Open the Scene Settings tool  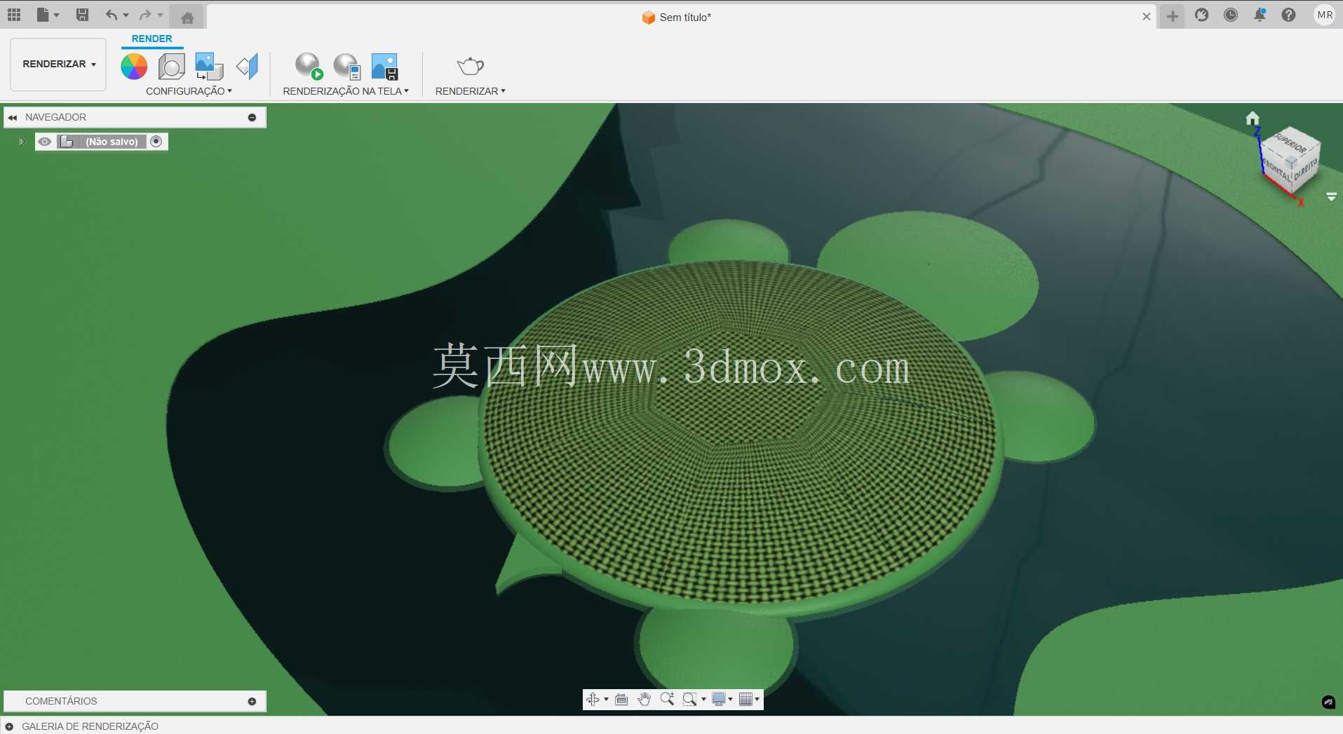click(x=171, y=67)
